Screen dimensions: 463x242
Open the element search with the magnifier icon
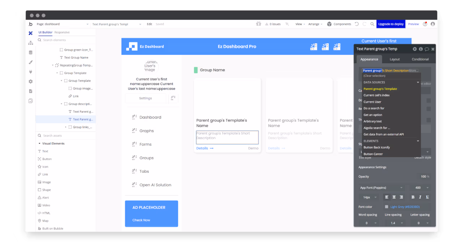[x=372, y=23]
